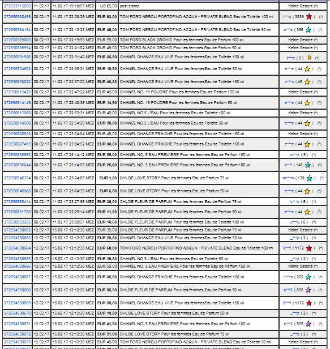Screen dimensions: 330x349
Task: Open bidder profile l***q
Action: click(x=287, y=17)
